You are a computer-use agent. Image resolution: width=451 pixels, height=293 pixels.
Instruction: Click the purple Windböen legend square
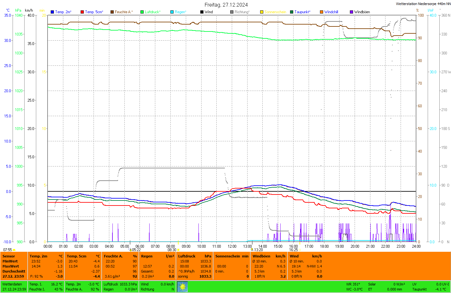click(x=351, y=12)
